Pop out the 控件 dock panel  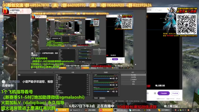pos(146,72)
